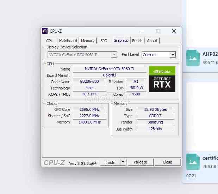This screenshot has width=218, height=194.
Task: Click the Bus Width 128 bits value
Action: [155, 129]
